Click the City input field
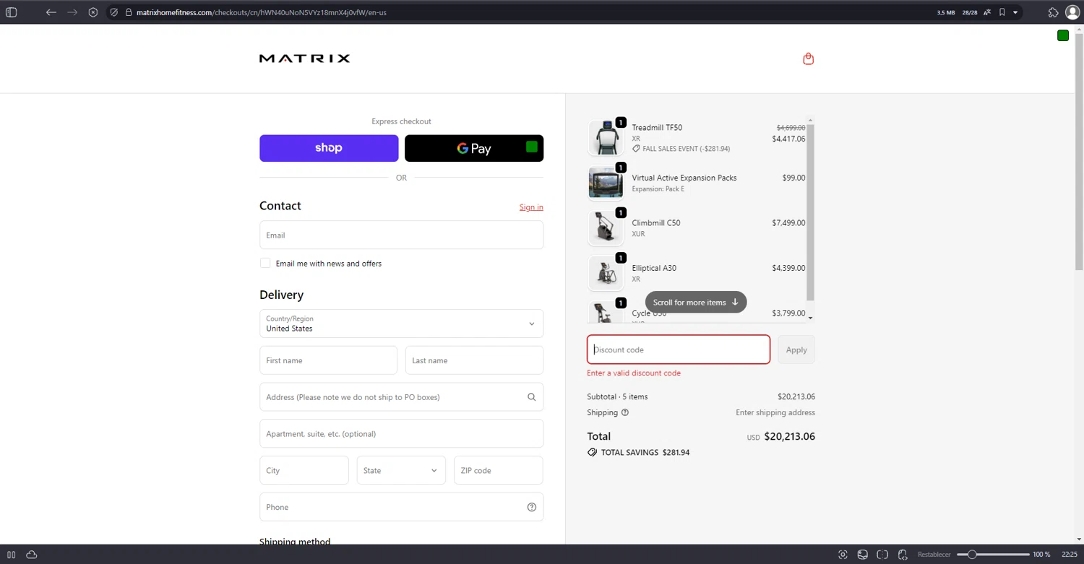 pos(304,470)
